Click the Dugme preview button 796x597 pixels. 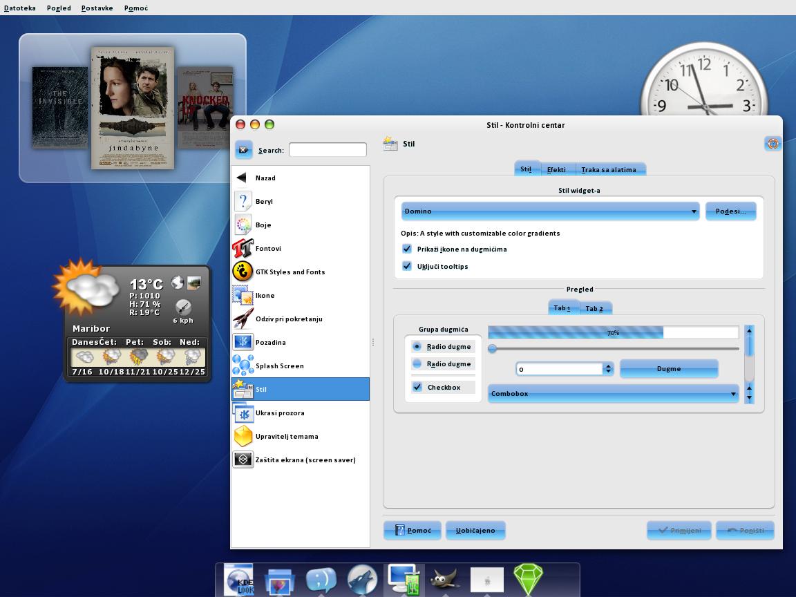(669, 368)
